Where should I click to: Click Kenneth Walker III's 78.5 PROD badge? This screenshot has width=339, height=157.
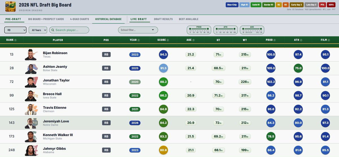point(271,137)
